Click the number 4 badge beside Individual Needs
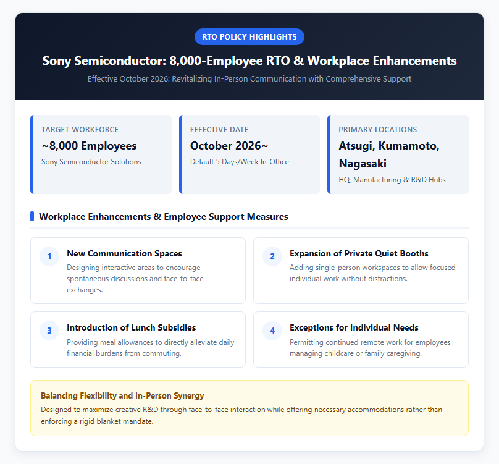 click(272, 331)
